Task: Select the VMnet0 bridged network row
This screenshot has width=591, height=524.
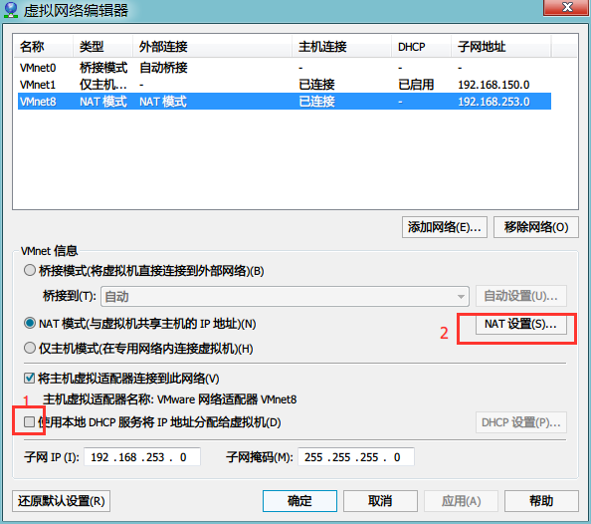Action: pos(285,68)
